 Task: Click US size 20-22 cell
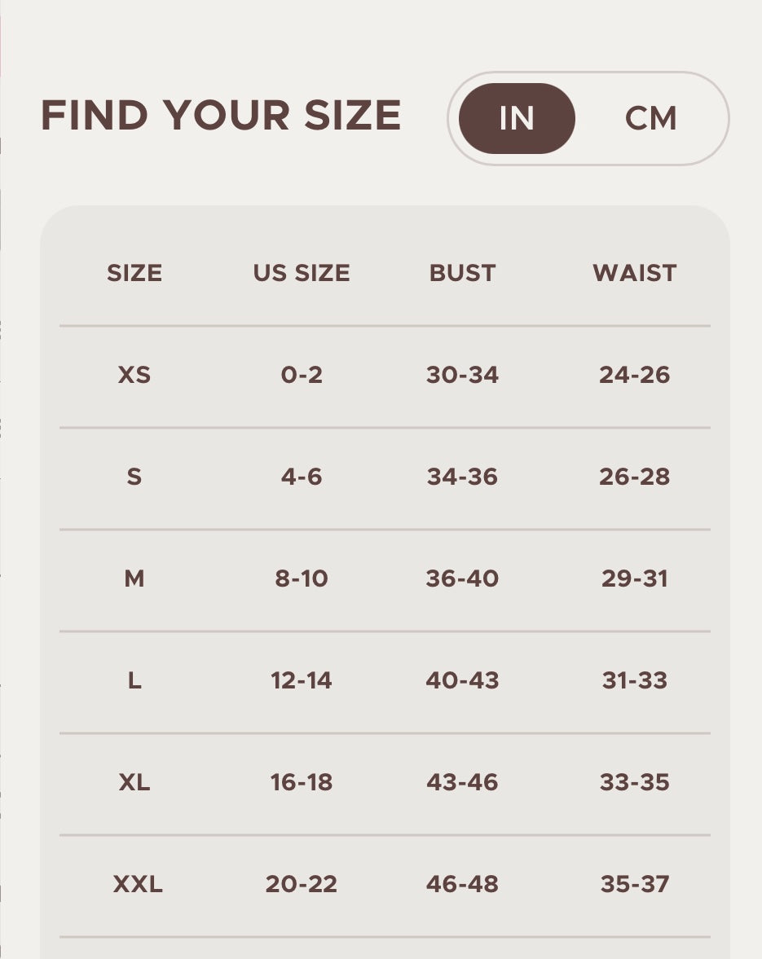coord(302,884)
